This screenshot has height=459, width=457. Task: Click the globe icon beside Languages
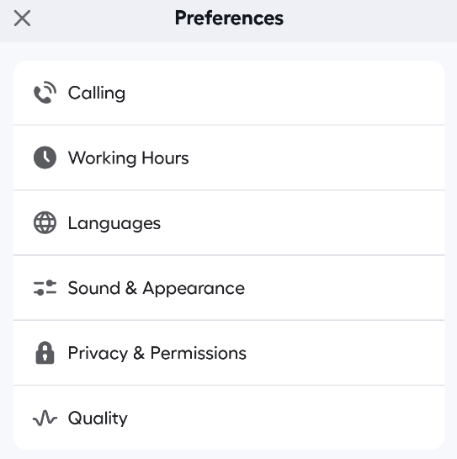(x=45, y=223)
